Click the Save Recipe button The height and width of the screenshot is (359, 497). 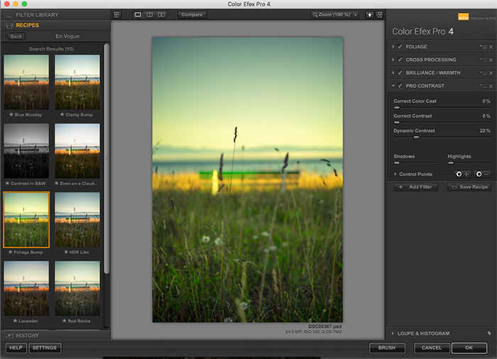[469, 187]
